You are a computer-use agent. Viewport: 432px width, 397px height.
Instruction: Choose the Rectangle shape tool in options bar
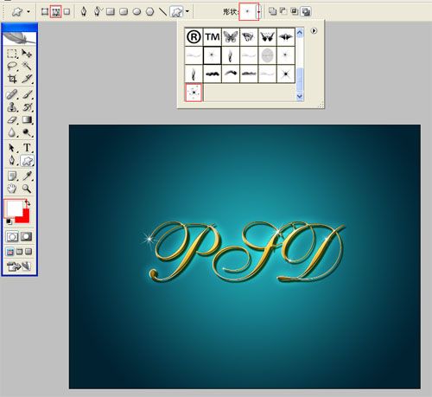(111, 11)
